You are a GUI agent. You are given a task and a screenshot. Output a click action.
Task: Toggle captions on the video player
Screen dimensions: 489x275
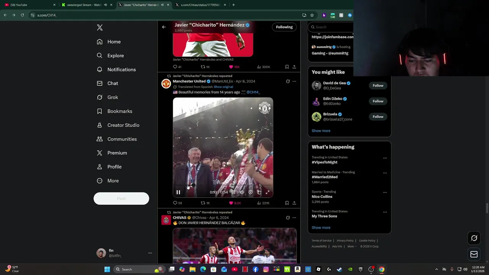click(233, 192)
